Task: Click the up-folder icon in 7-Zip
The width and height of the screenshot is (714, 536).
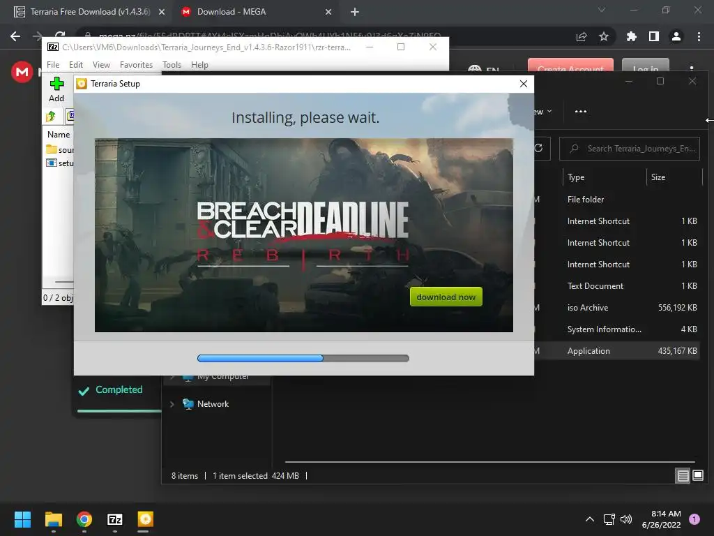Action: (x=51, y=117)
